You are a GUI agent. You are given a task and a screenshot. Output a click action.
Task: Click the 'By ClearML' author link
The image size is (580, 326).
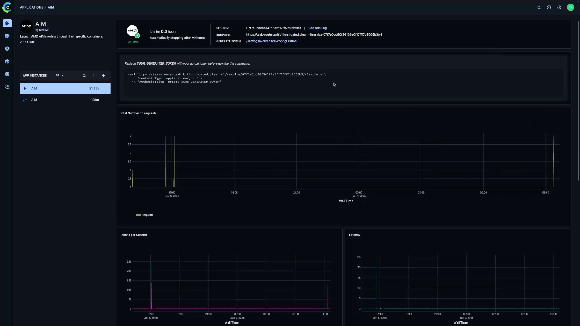(x=42, y=30)
